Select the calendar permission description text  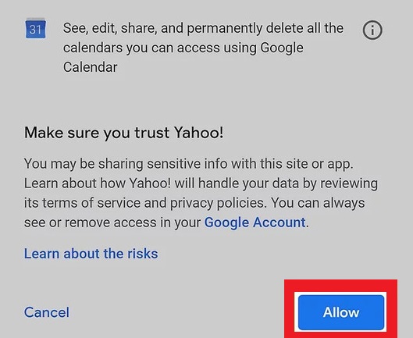pos(203,48)
